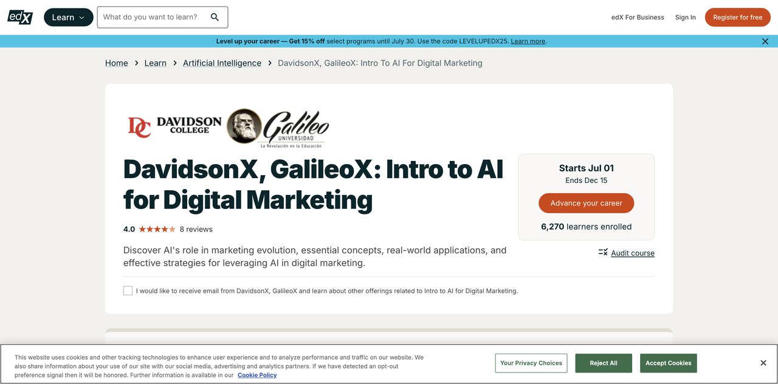Click Your Privacy Choices button
778x384 pixels.
coord(531,363)
